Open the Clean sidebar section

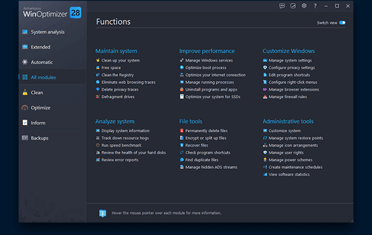[x=37, y=93]
